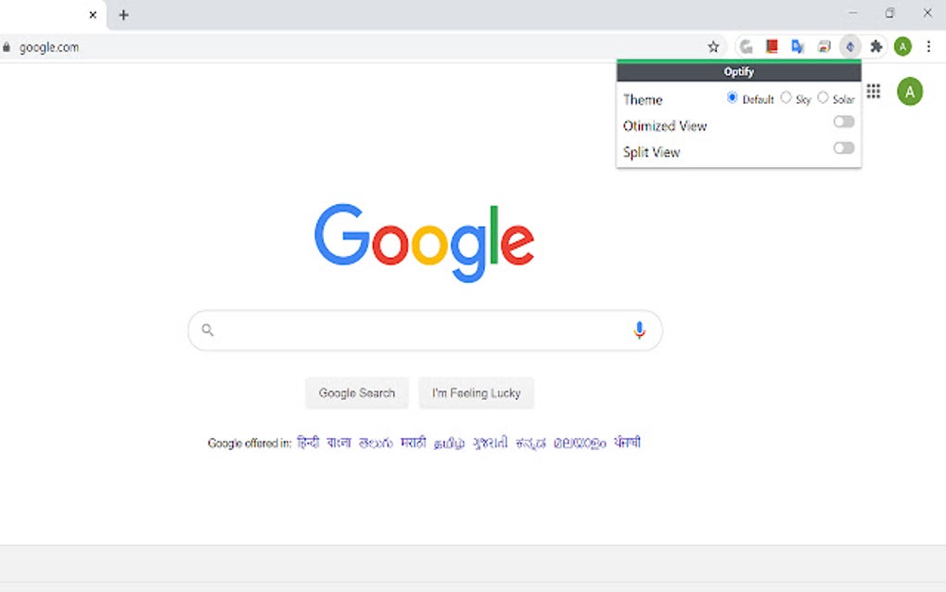Click I'm Feeling Lucky
The image size is (946, 592).
tap(476, 393)
